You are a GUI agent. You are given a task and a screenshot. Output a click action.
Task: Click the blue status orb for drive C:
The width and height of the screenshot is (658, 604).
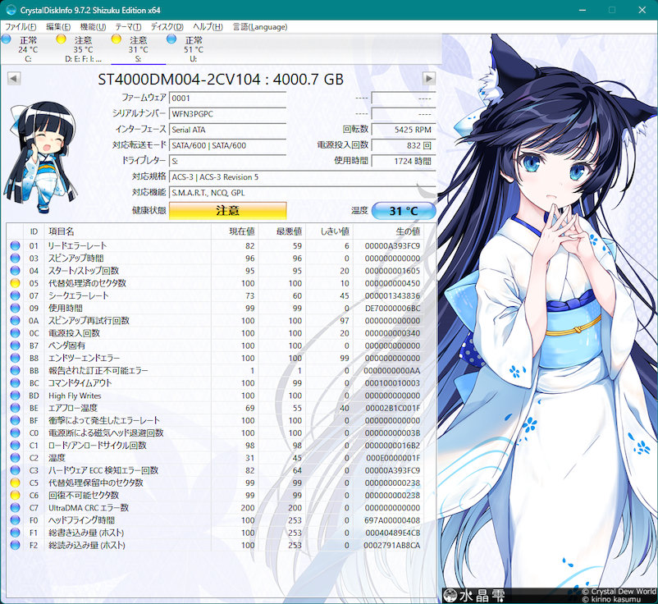[x=7, y=39]
